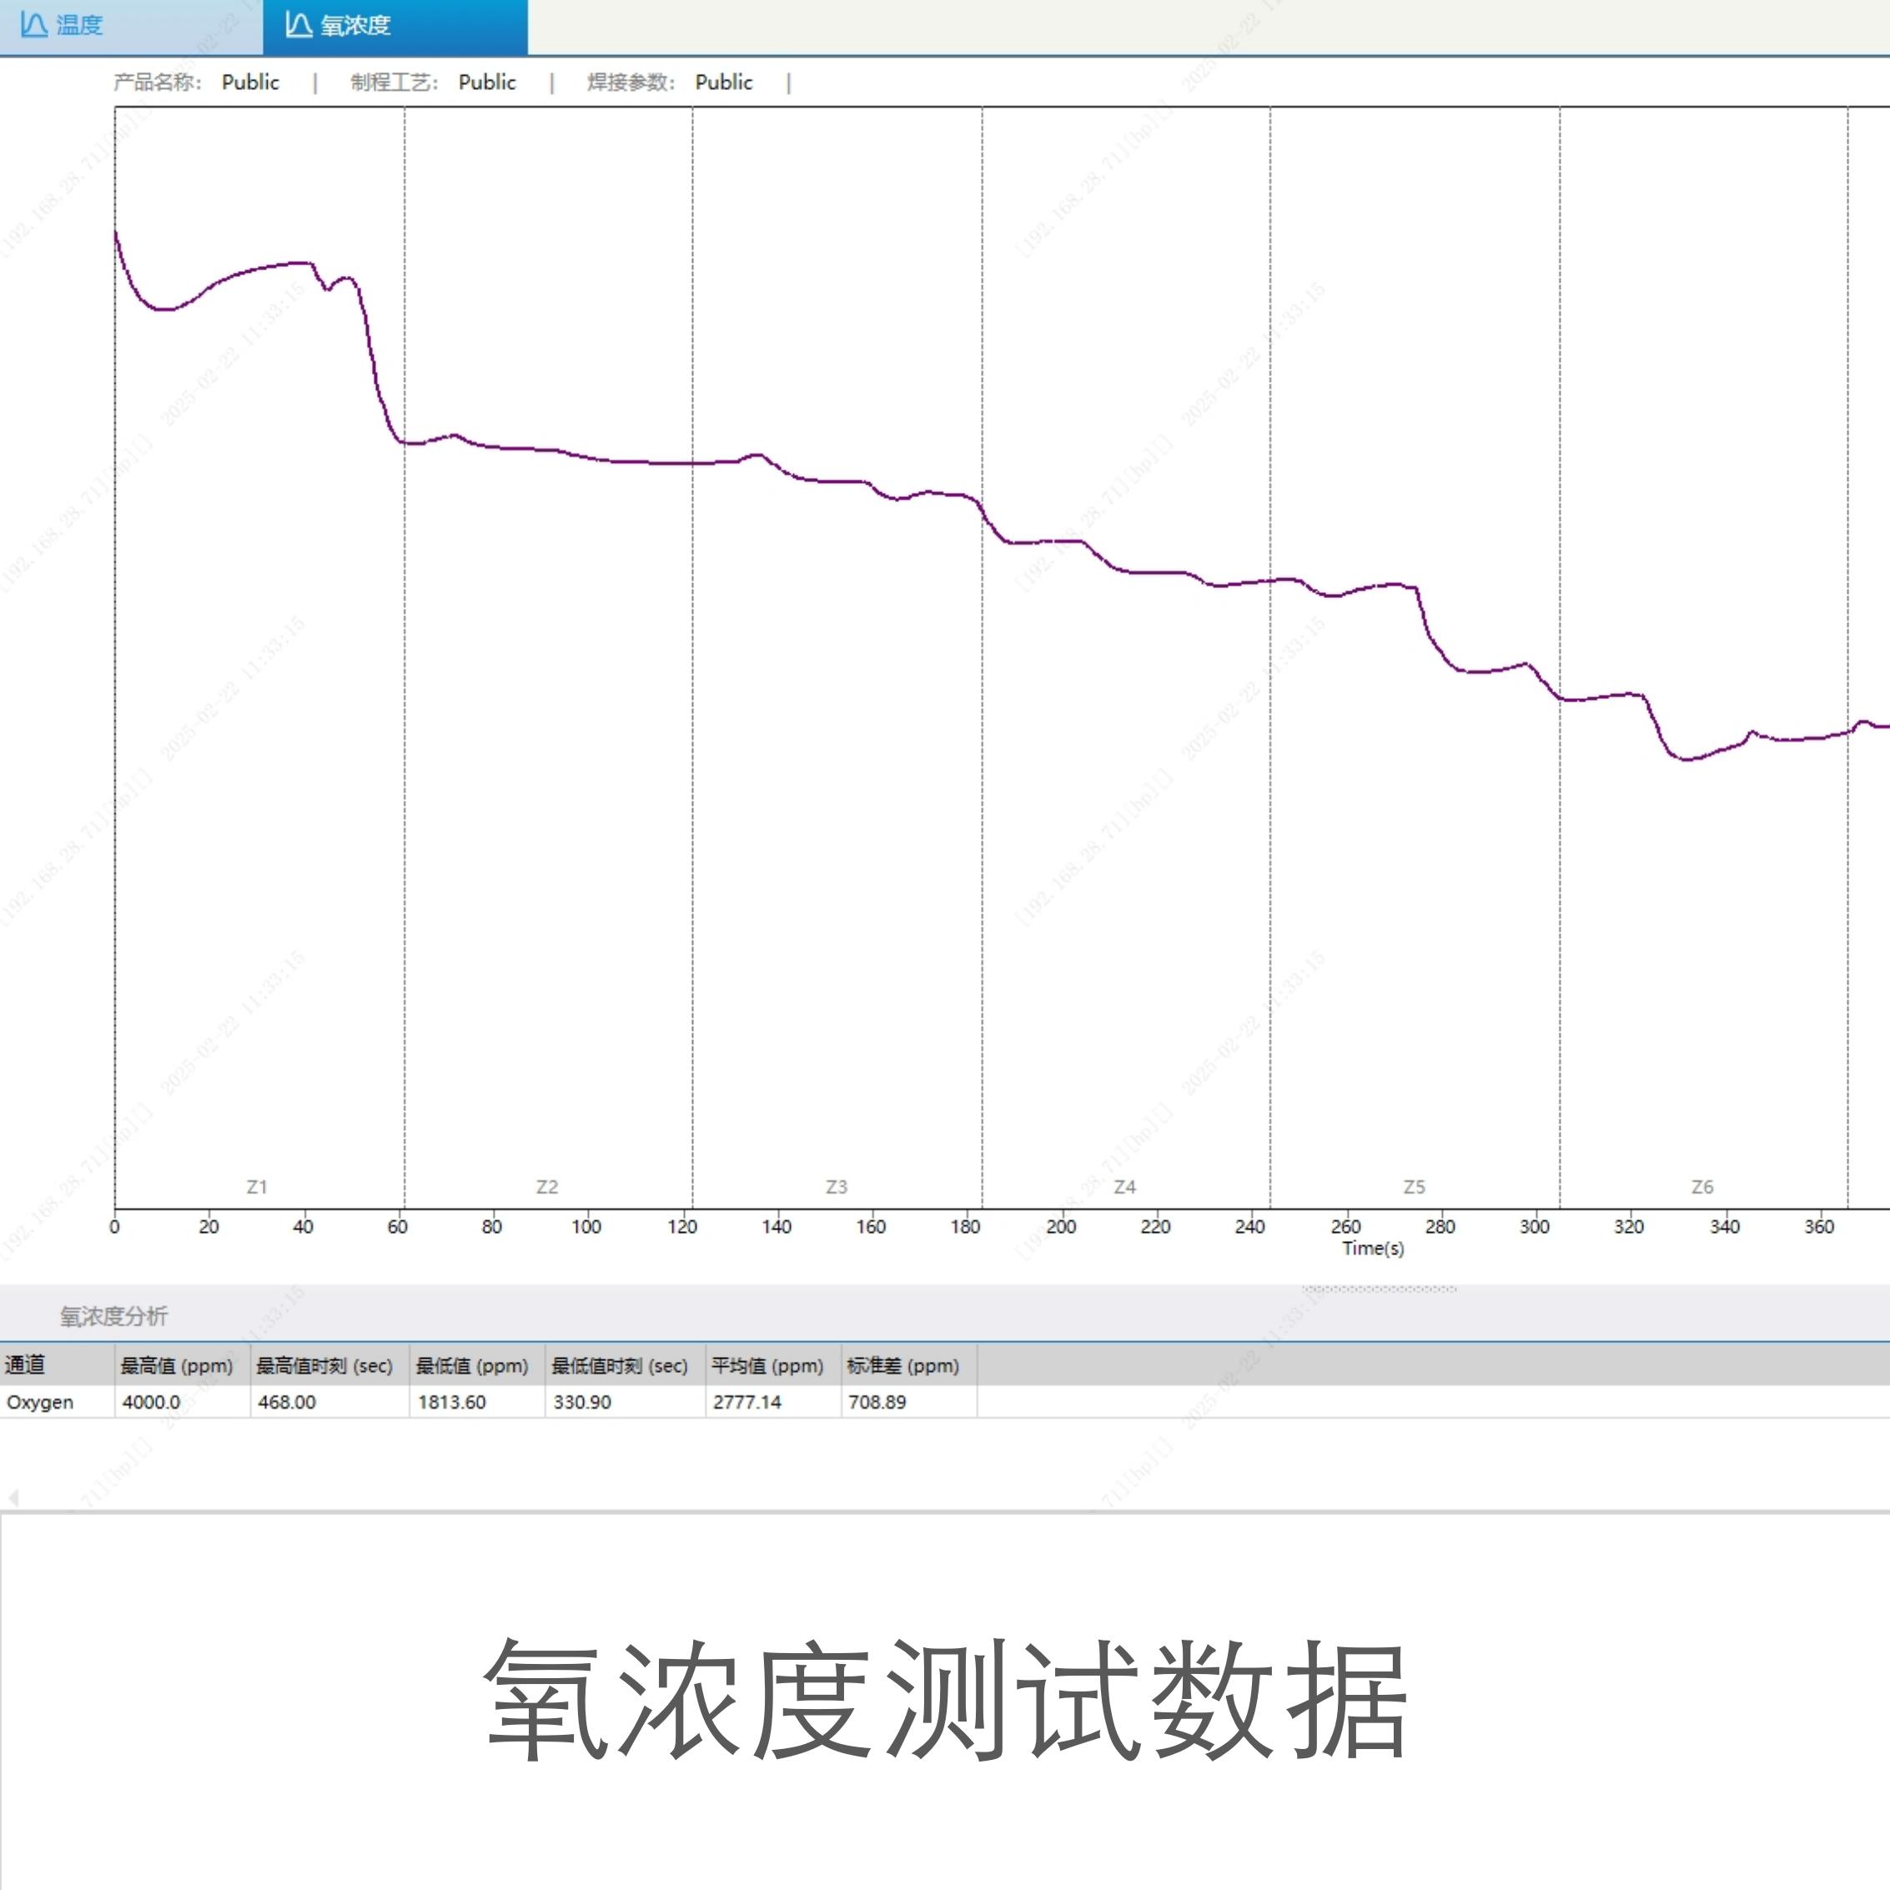Screen dimensions: 1890x1890
Task: Click the 氧浓度分析 panel header
Action: pyautogui.click(x=113, y=1316)
